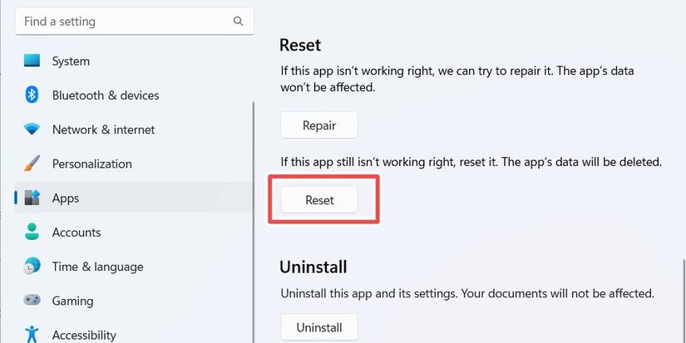Open the 'Personalization' text label

click(91, 164)
